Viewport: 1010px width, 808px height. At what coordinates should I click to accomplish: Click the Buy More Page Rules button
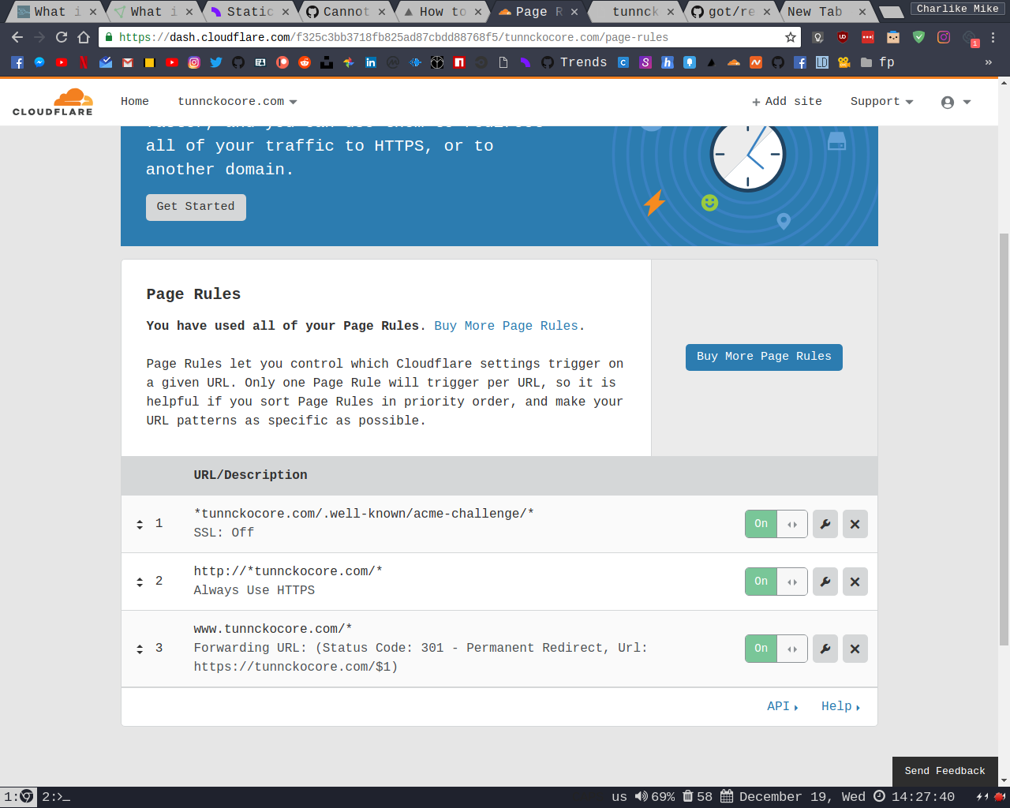(x=764, y=357)
